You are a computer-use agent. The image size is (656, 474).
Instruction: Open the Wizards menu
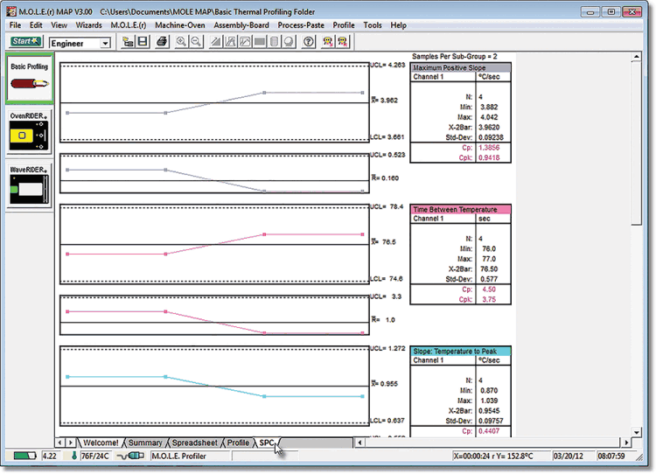coord(88,25)
